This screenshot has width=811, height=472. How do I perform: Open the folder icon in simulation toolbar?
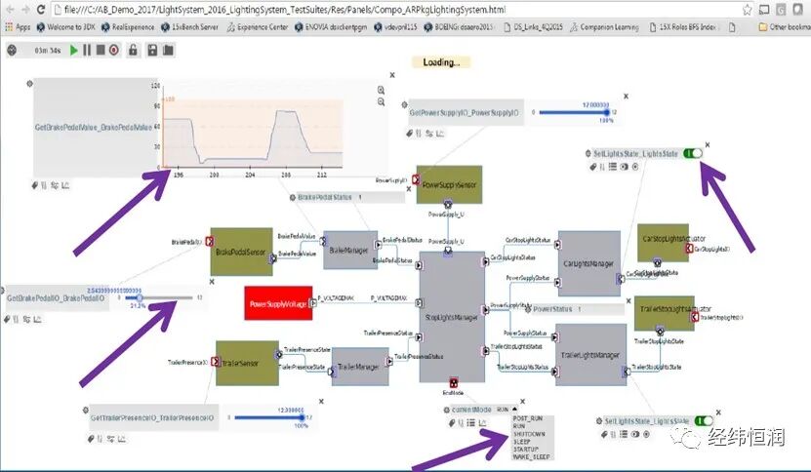[168, 50]
